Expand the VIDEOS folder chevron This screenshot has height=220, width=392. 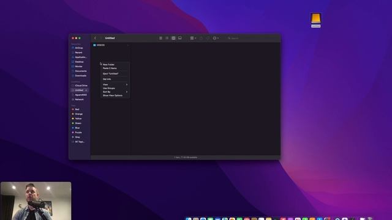coord(128,45)
